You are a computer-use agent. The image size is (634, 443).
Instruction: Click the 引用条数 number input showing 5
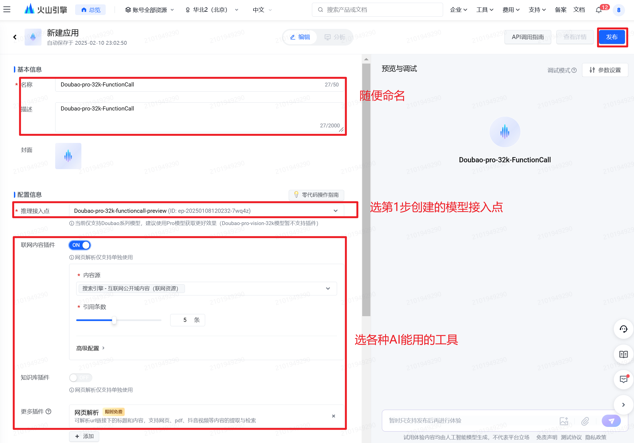pos(187,320)
